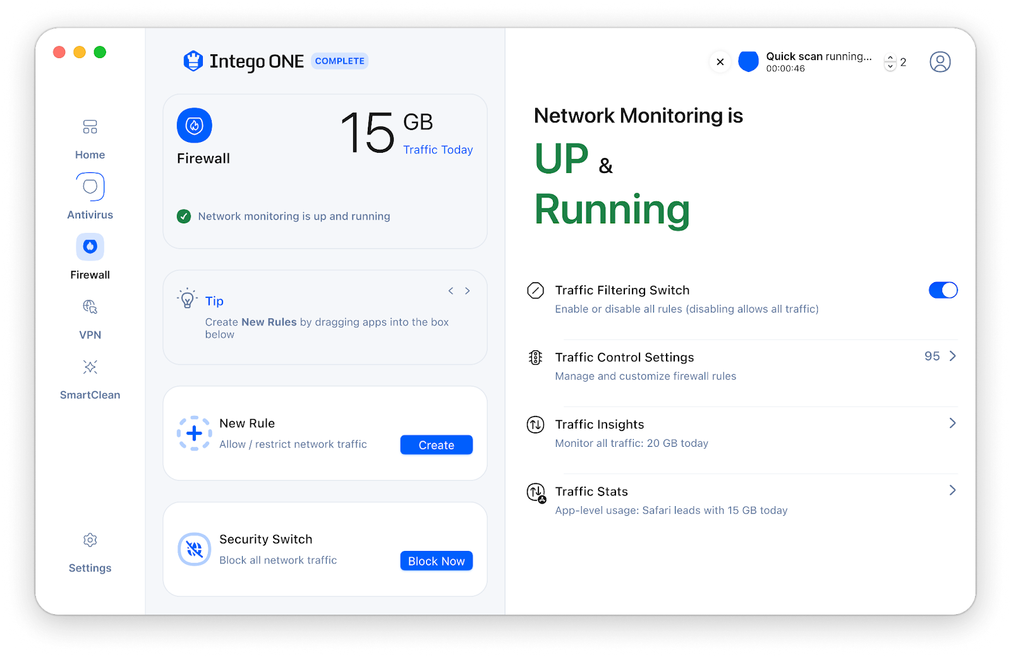1011x657 pixels.
Task: Click the Security Switch heading
Action: point(266,540)
